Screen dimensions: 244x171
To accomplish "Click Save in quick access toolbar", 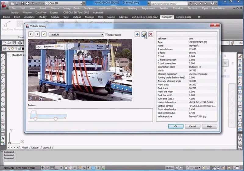I will pyautogui.click(x=22, y=3).
